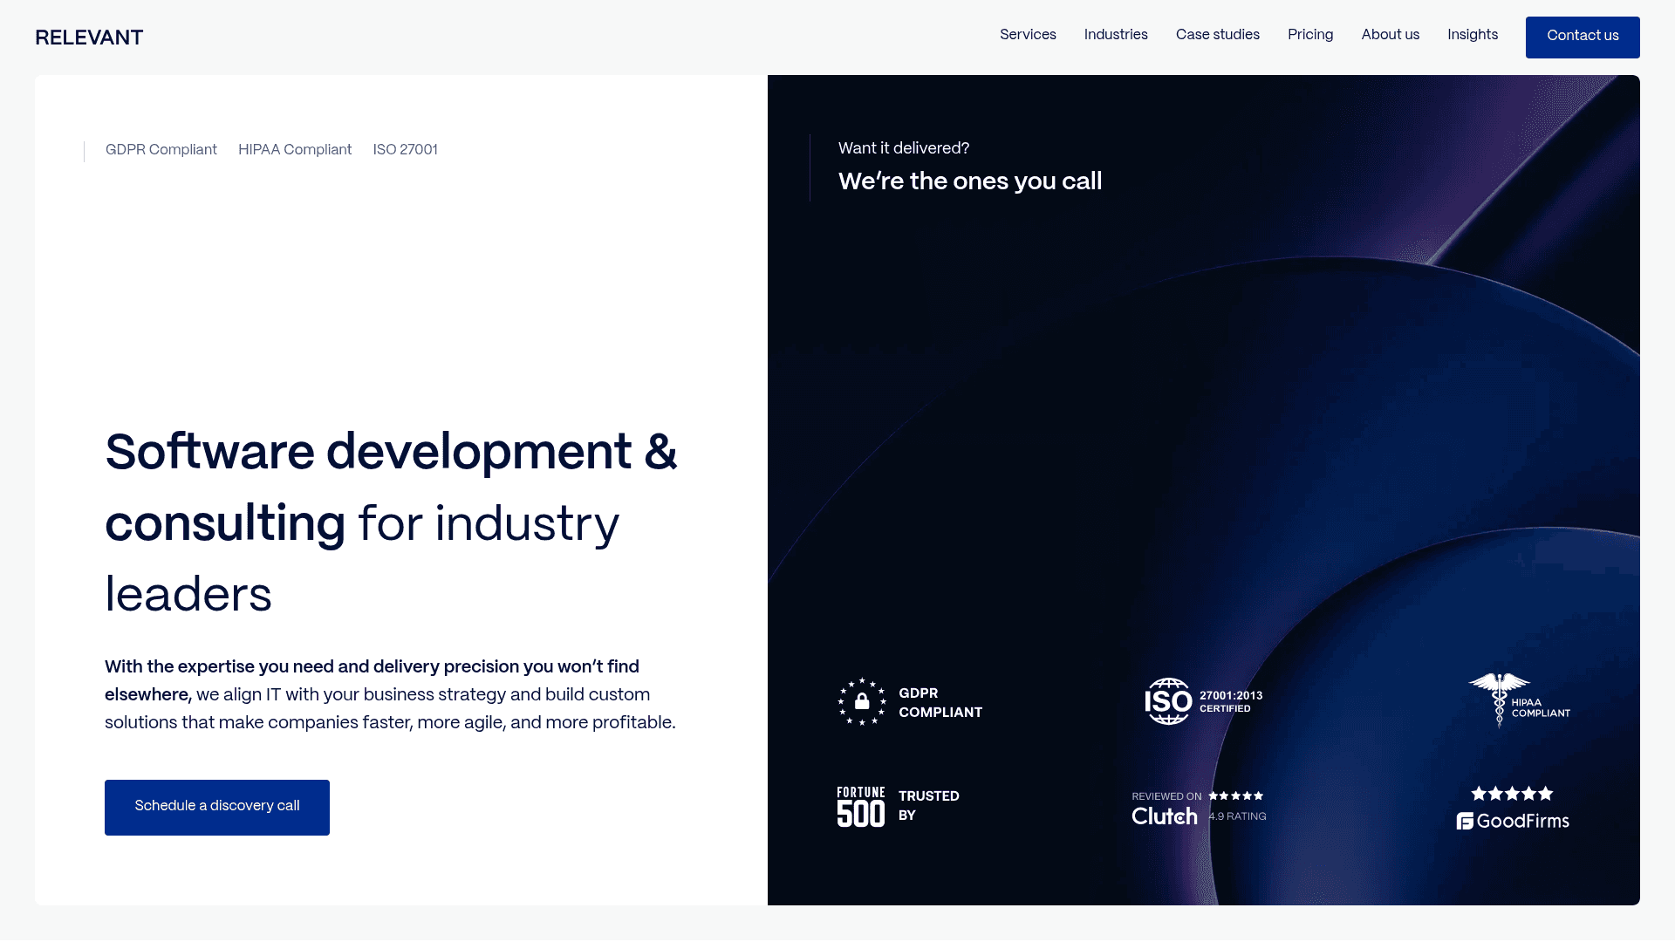Click the GDPR Compliant lock badge icon

[x=863, y=701]
